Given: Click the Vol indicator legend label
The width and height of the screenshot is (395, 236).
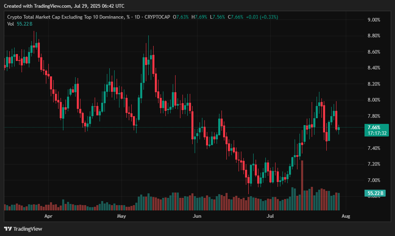Looking at the screenshot, I should point(11,24).
